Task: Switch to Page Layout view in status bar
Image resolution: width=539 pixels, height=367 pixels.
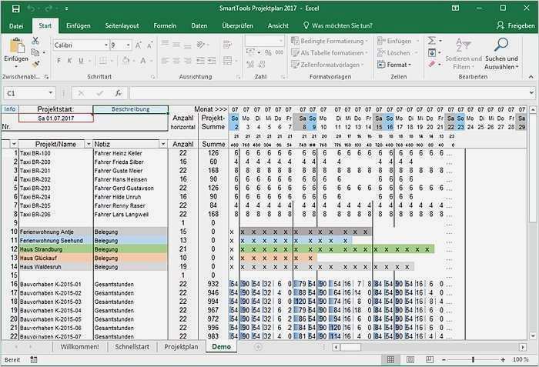Action: coord(410,359)
